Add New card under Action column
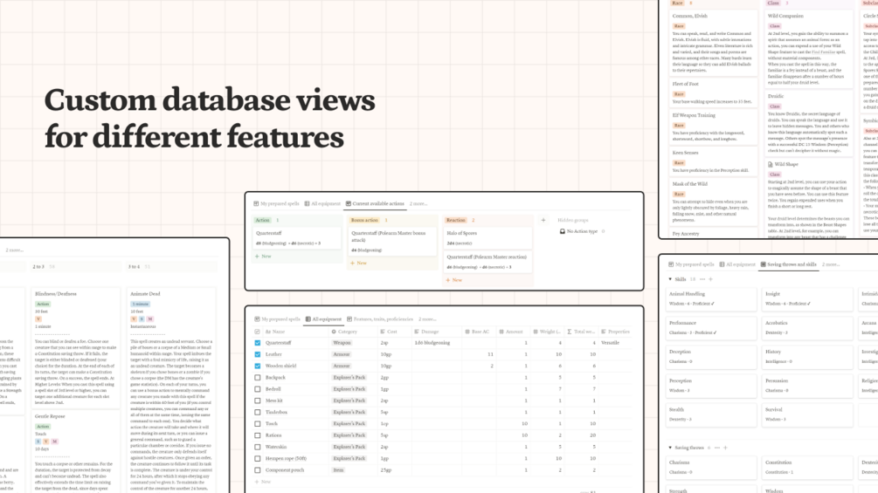878x493 pixels. (x=263, y=257)
